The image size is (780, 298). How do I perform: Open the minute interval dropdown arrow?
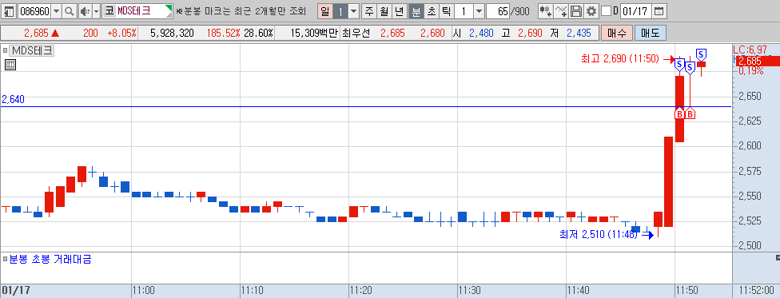coord(478,10)
